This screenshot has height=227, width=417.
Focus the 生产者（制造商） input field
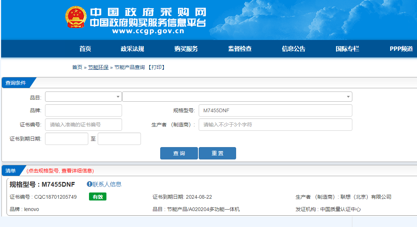pyautogui.click(x=275, y=125)
